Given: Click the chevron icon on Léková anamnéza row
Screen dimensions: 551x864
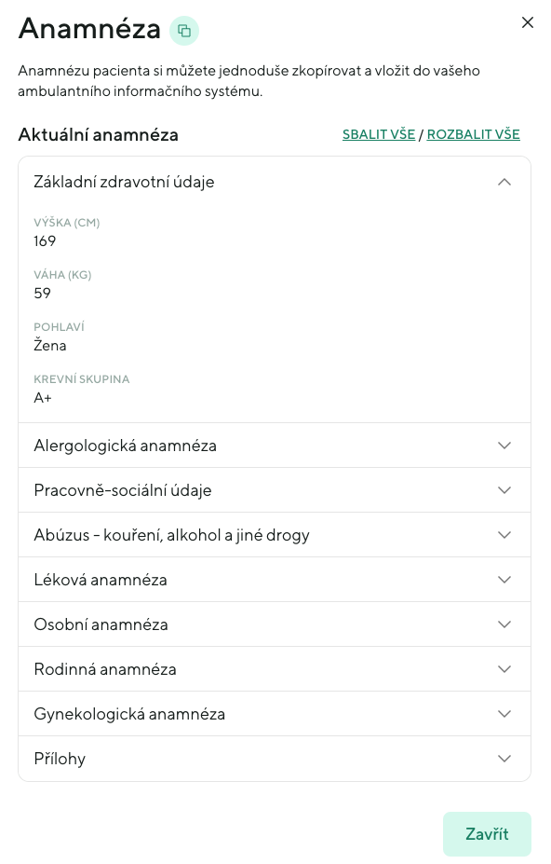Looking at the screenshot, I should pyautogui.click(x=504, y=579).
